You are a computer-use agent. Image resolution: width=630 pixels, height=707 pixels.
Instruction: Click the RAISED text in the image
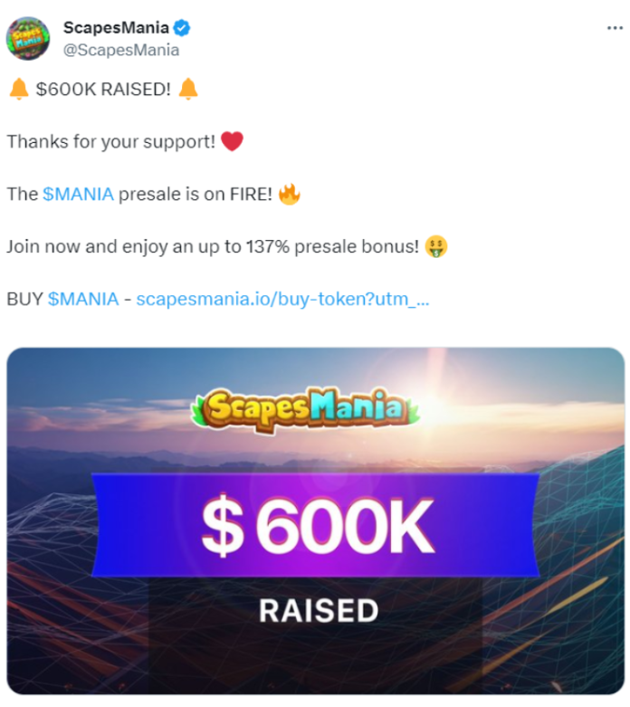point(319,611)
